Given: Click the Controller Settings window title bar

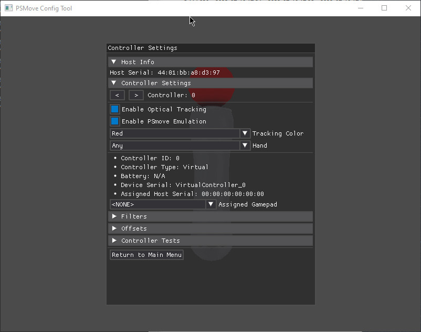Looking at the screenshot, I should pyautogui.click(x=210, y=48).
